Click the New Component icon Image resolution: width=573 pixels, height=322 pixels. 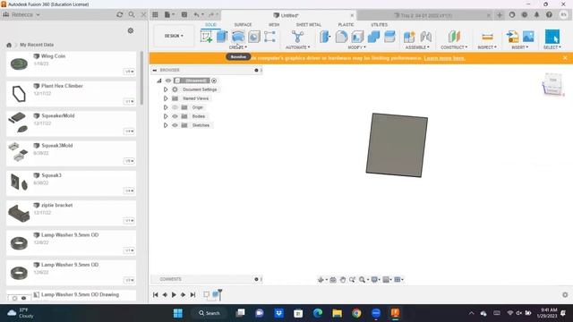click(409, 37)
